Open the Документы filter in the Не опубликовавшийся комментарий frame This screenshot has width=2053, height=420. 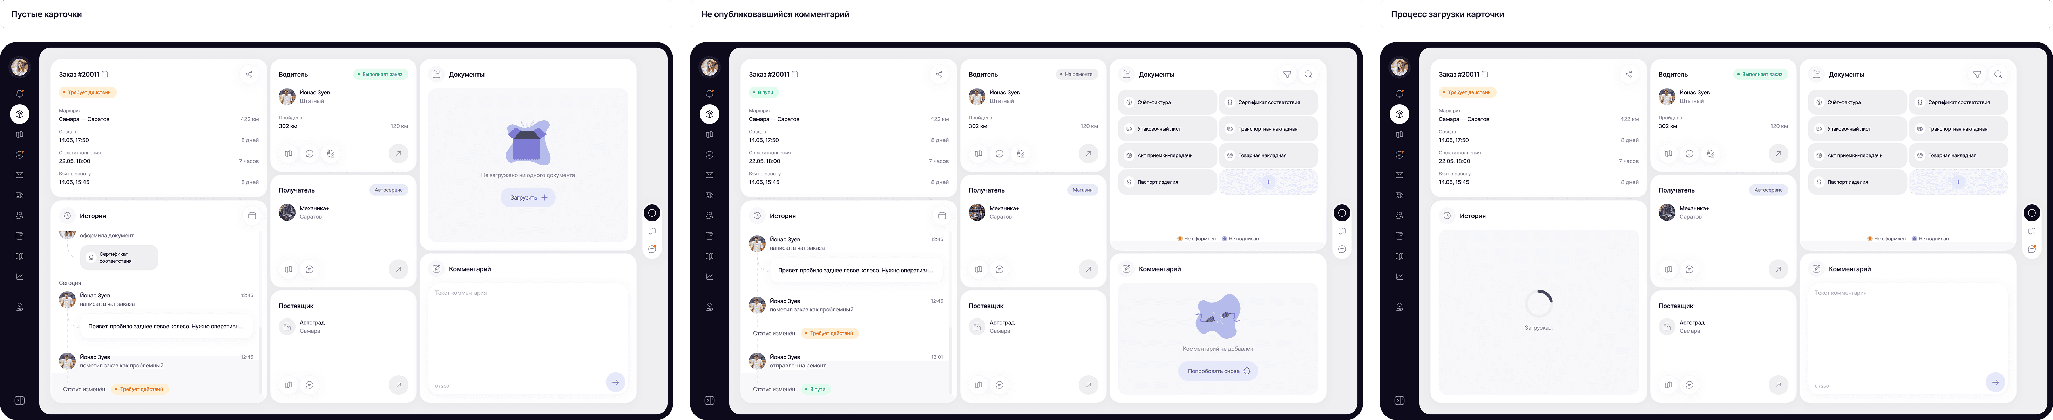1287,74
